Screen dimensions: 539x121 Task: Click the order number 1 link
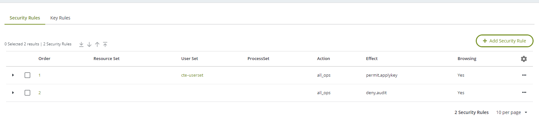tap(39, 75)
